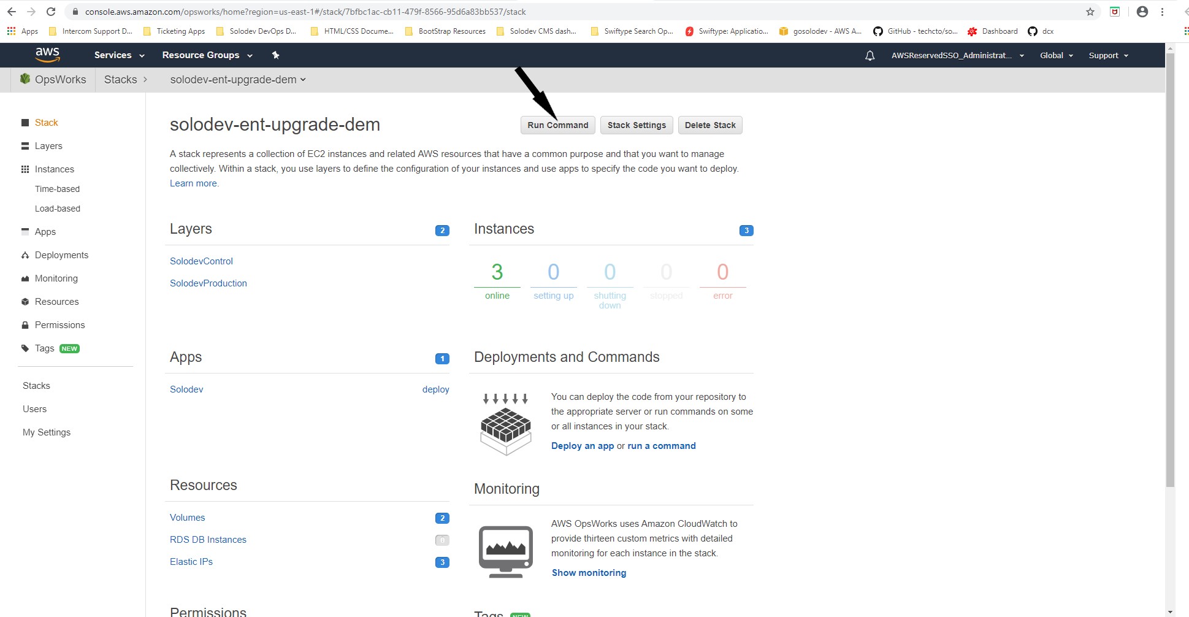This screenshot has height=617, width=1189.
Task: Click the 3 online instances count
Action: coord(497,272)
